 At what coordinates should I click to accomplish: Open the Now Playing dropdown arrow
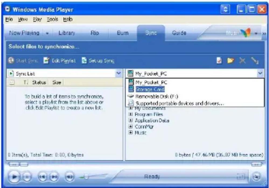pos(47,33)
